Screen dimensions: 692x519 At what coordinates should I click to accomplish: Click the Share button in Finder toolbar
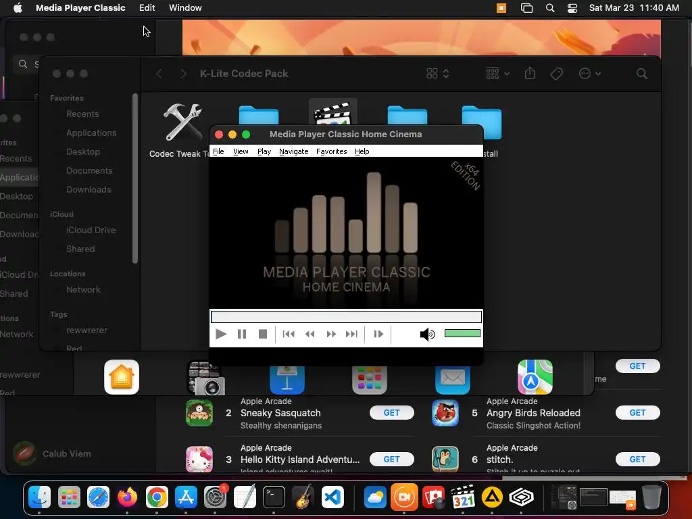click(530, 73)
